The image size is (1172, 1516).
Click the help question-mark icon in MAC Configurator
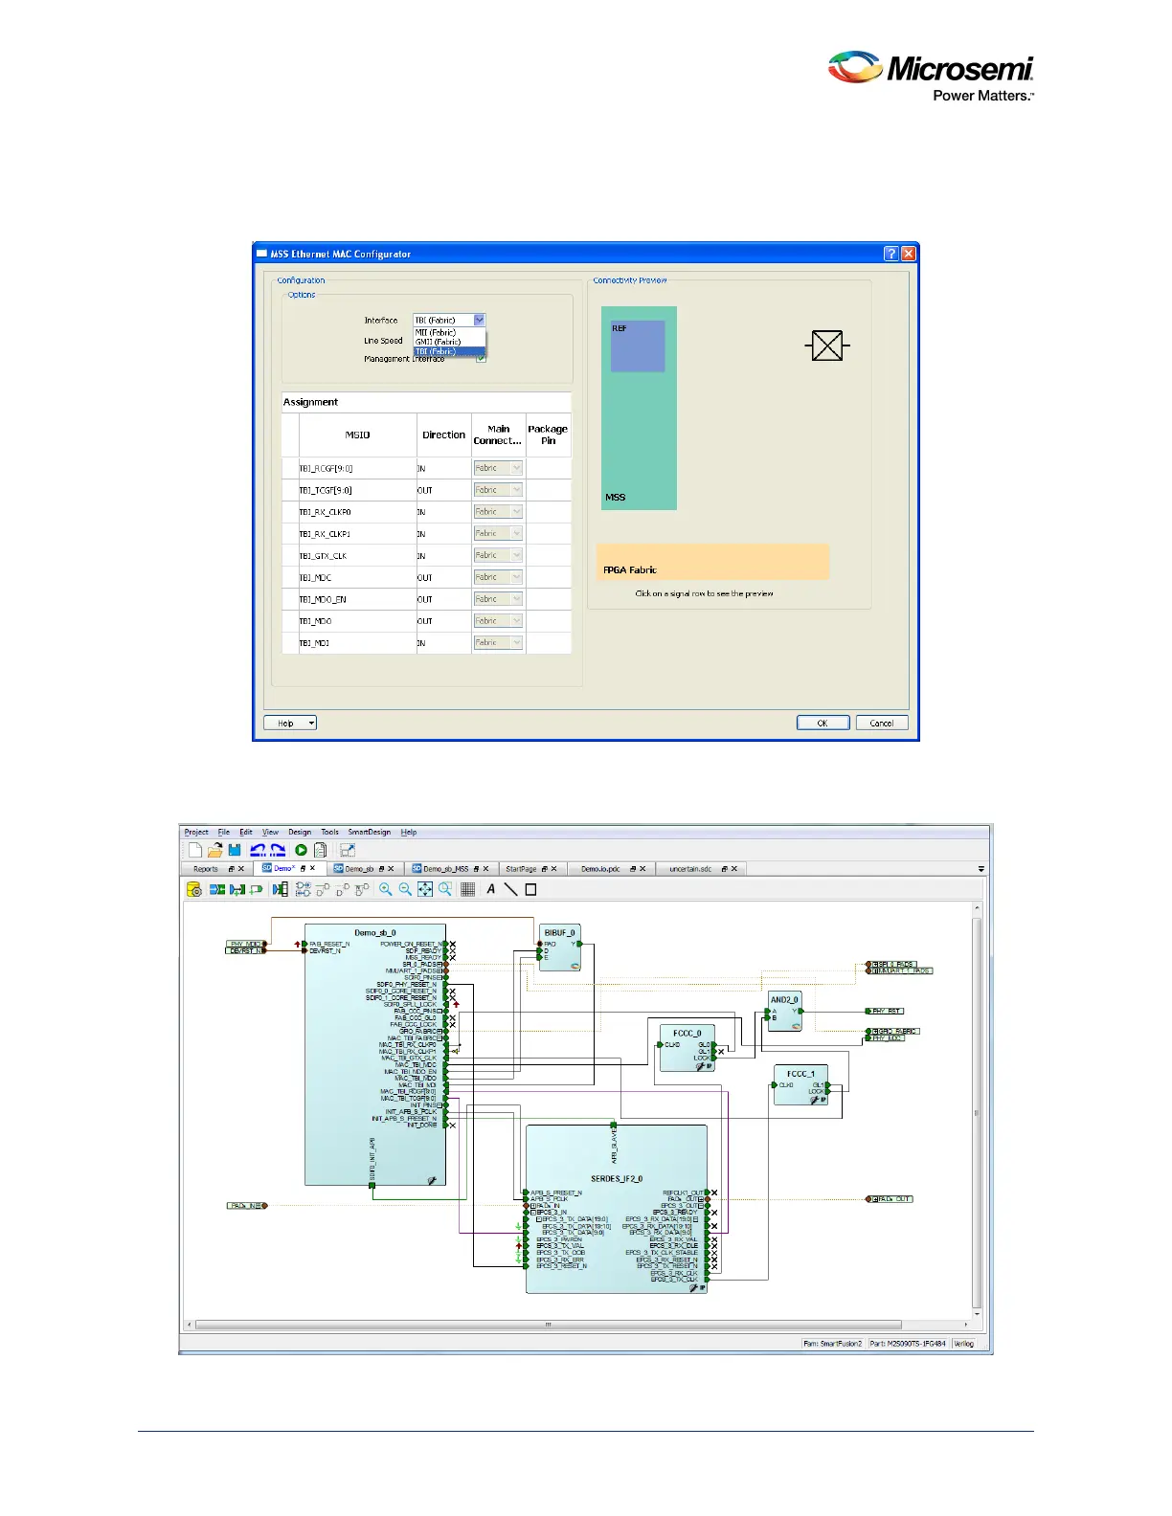click(890, 254)
